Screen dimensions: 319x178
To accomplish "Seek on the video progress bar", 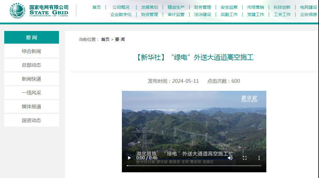I will [x=194, y=166].
